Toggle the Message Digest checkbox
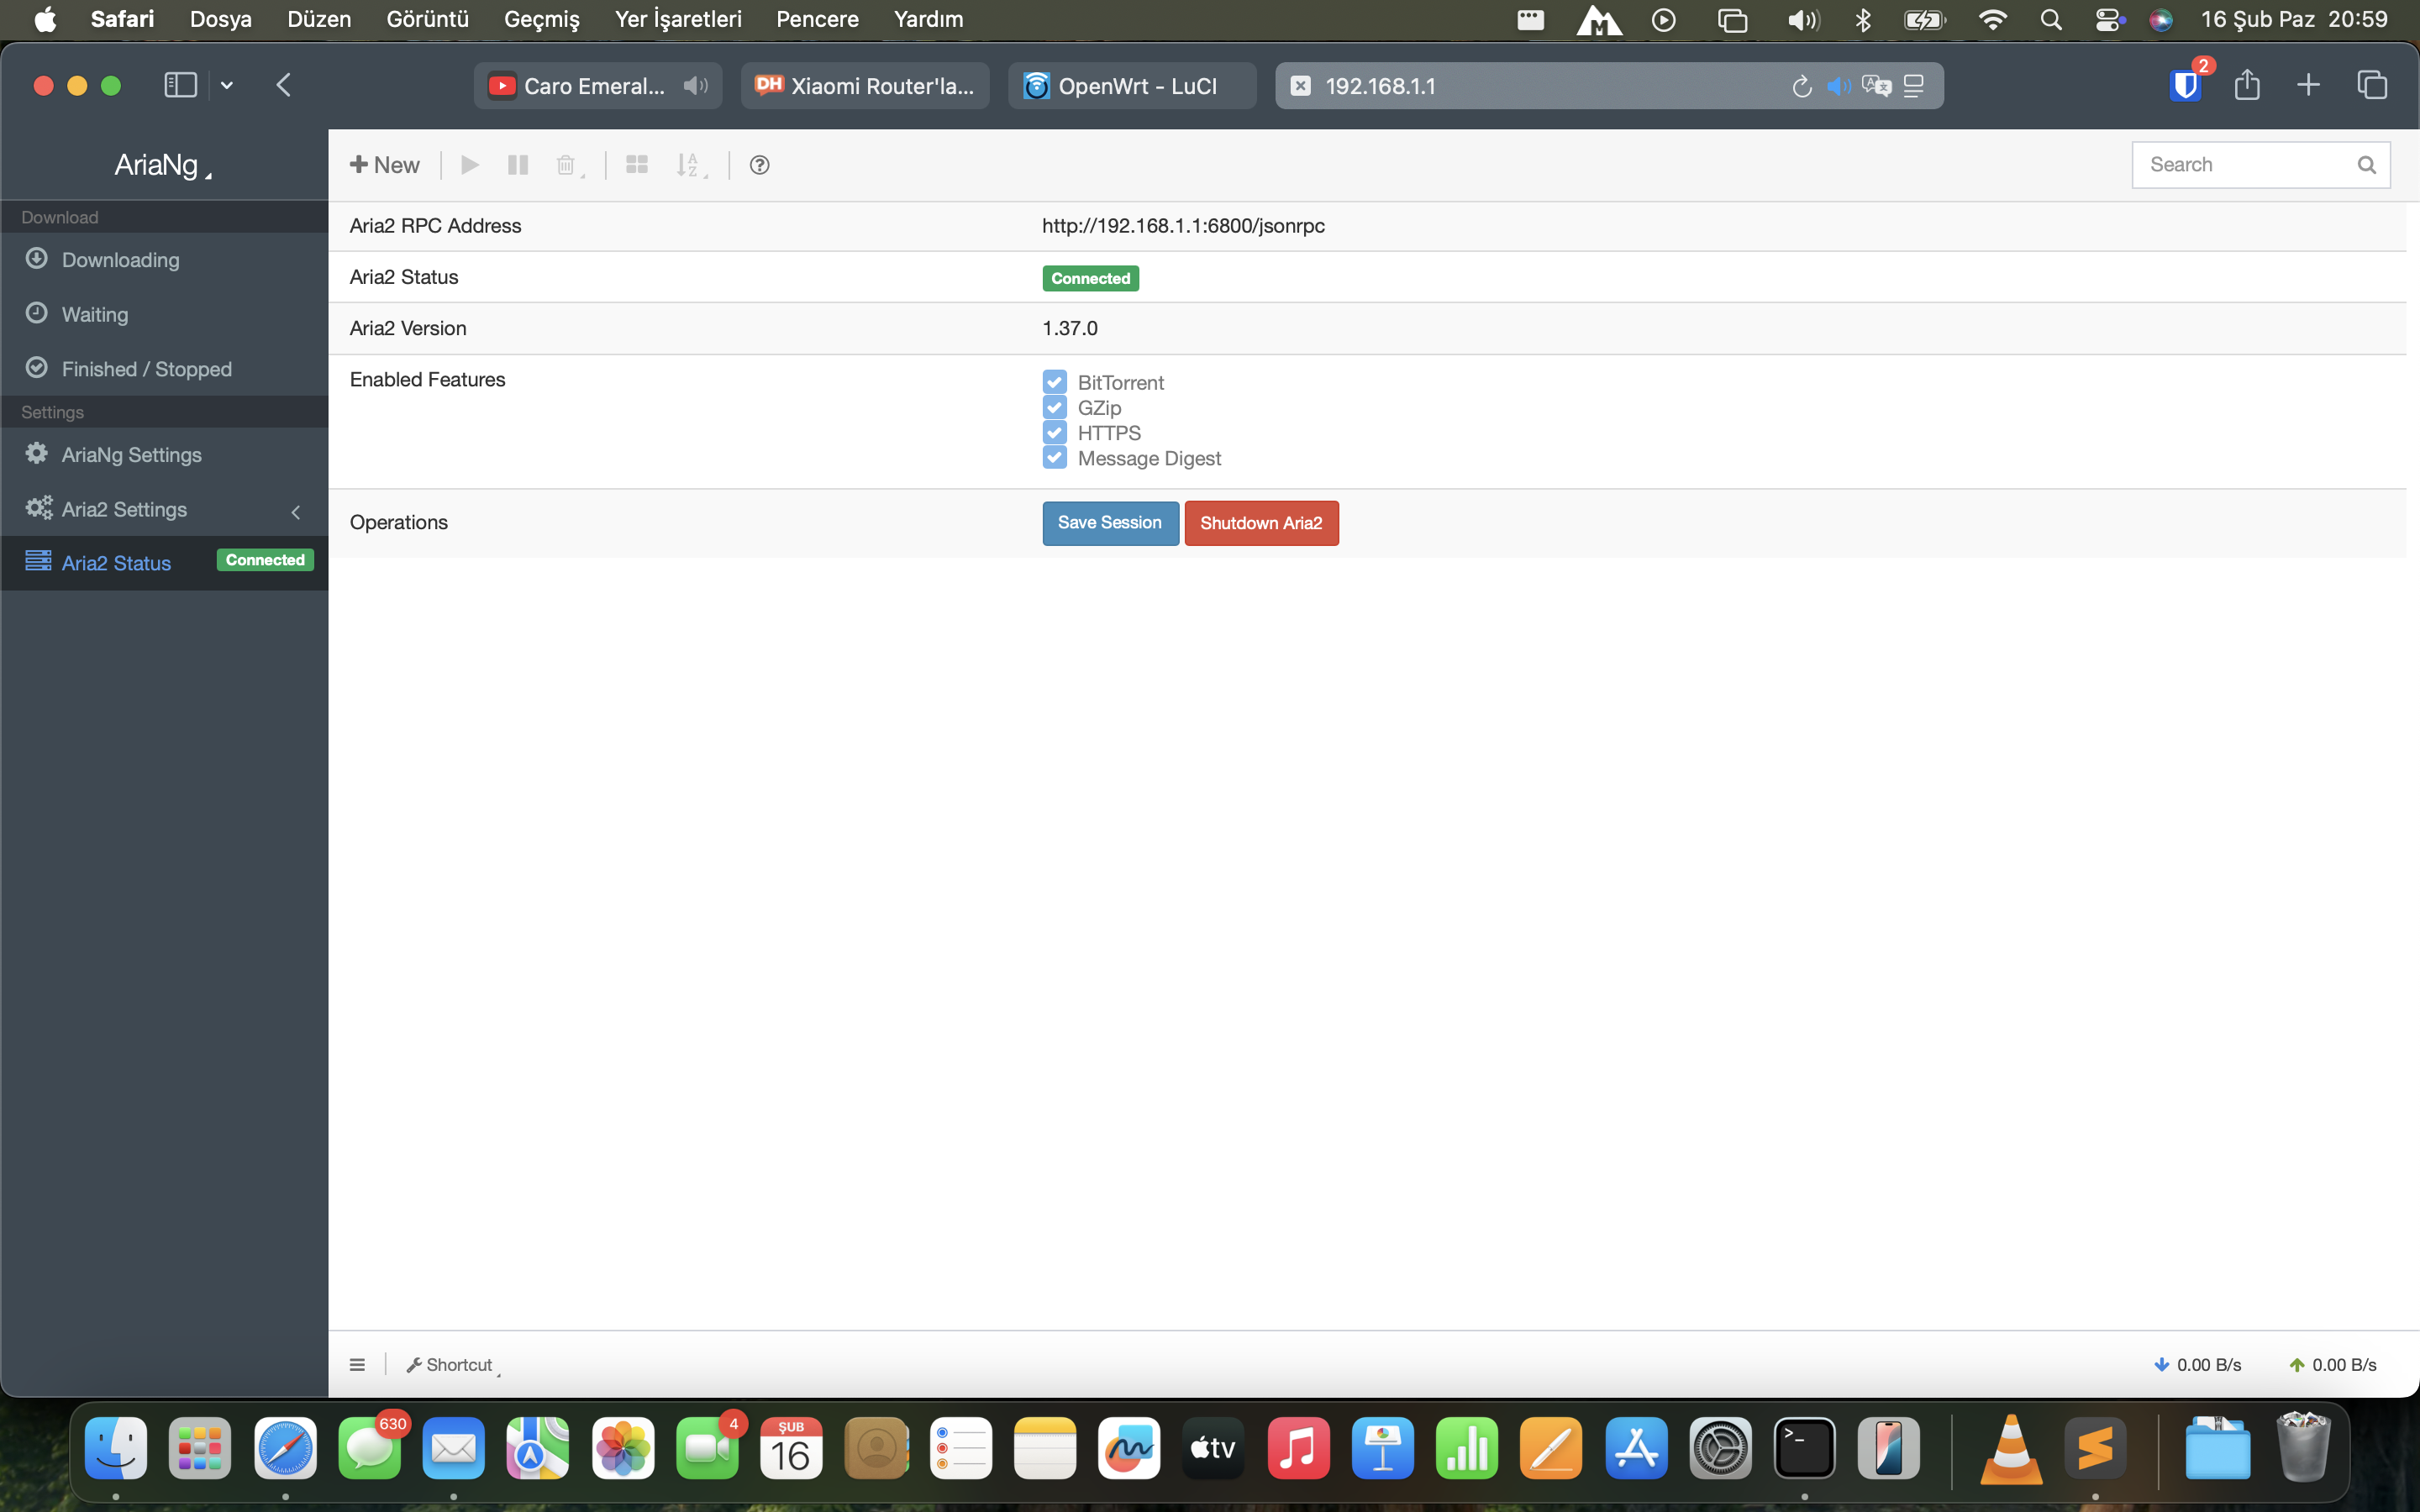 (1054, 458)
